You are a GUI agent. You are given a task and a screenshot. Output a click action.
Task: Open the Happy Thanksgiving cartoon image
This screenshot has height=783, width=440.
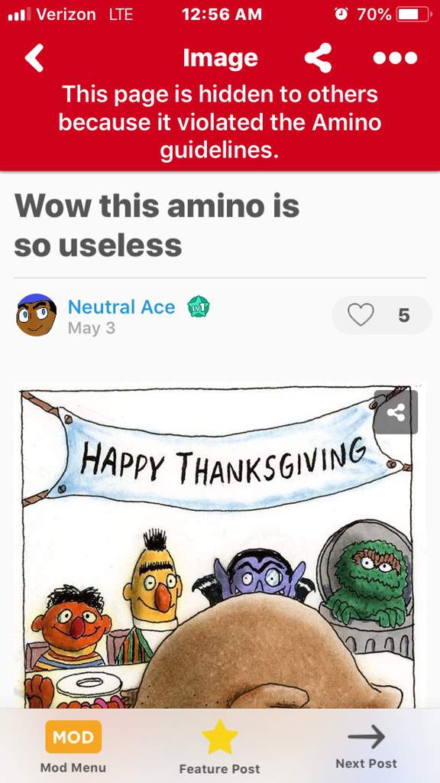pos(218,547)
